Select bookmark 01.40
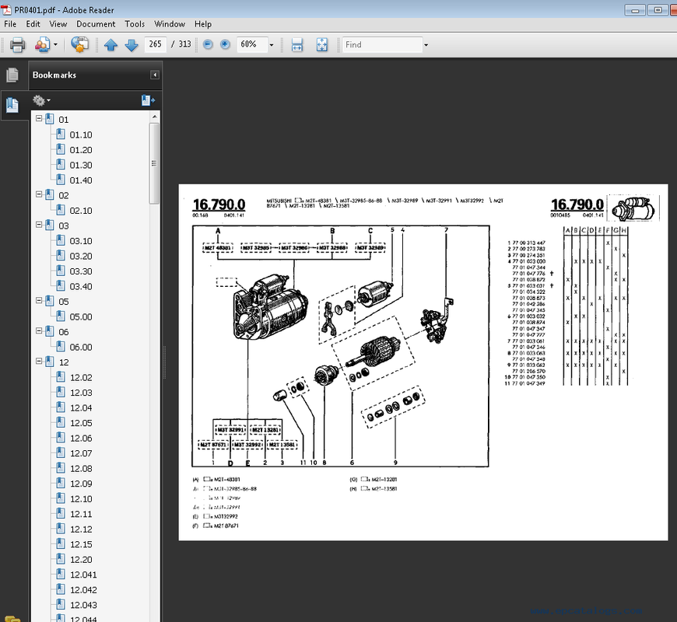The image size is (677, 622). [x=81, y=180]
